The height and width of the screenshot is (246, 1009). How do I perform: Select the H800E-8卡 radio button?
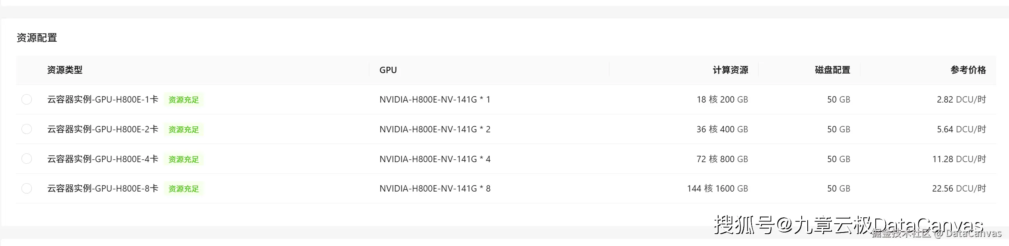[27, 188]
